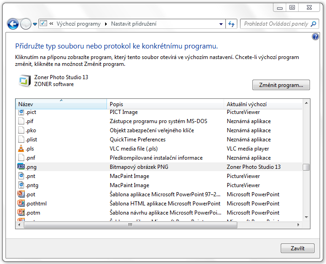This screenshot has height=264, width=326.
Task: Click 'QuickTime Preferences' description
Action: pyautogui.click(x=138, y=140)
